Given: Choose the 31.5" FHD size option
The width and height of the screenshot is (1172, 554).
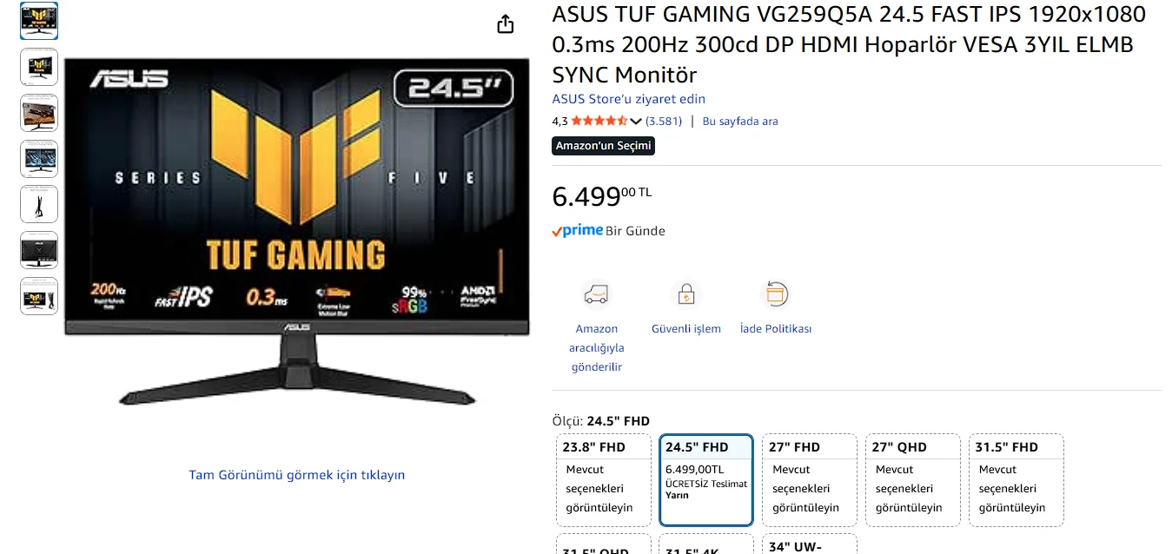Looking at the screenshot, I should (x=1016, y=480).
